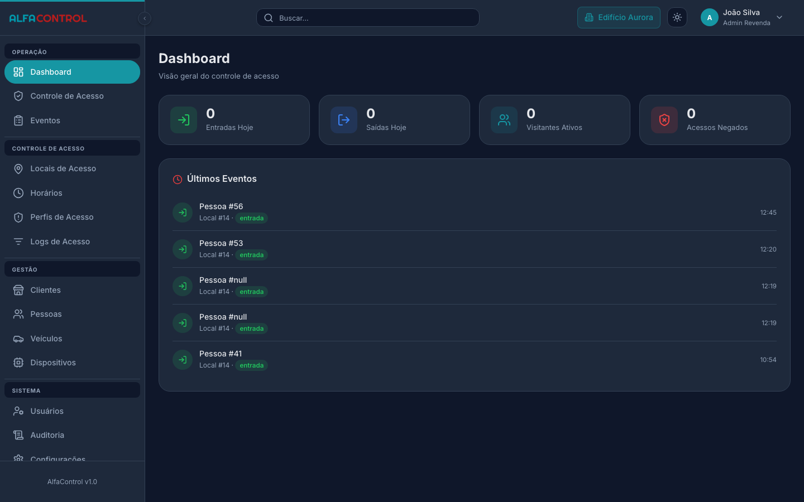The width and height of the screenshot is (804, 502).
Task: Click the Saídas Hoje card
Action: [394, 120]
